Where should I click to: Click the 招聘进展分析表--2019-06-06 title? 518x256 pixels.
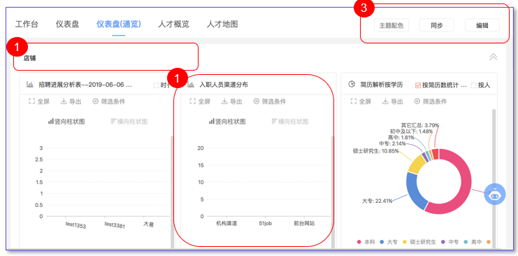tap(85, 85)
